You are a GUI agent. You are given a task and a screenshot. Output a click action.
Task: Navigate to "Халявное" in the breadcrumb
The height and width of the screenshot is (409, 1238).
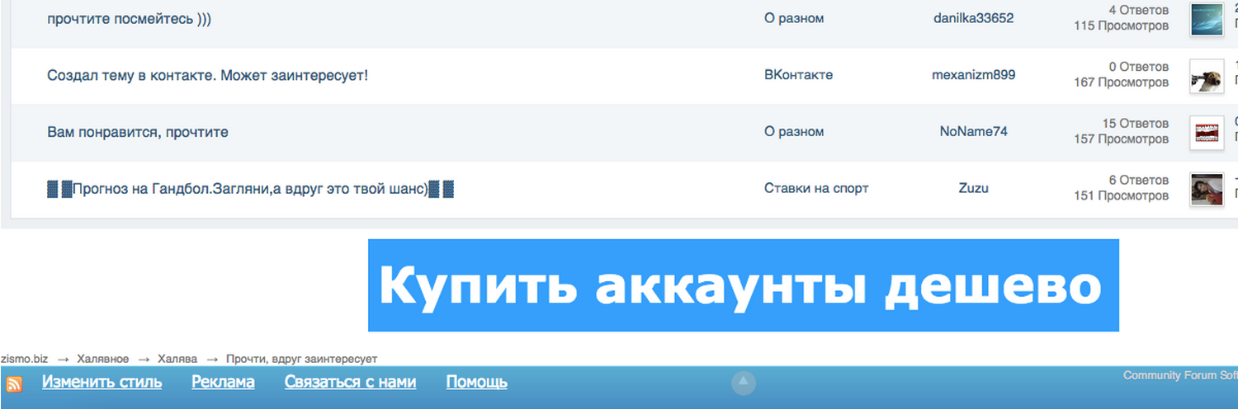(103, 359)
